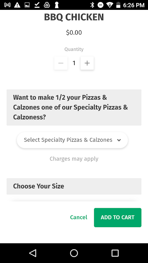This screenshot has height=263, width=148.
Task: Open the warning triangle notification
Action: [x=17, y=5]
